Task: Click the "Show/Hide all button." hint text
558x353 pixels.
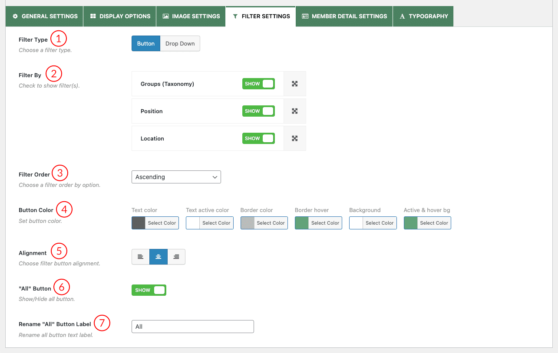Action: [x=47, y=299]
